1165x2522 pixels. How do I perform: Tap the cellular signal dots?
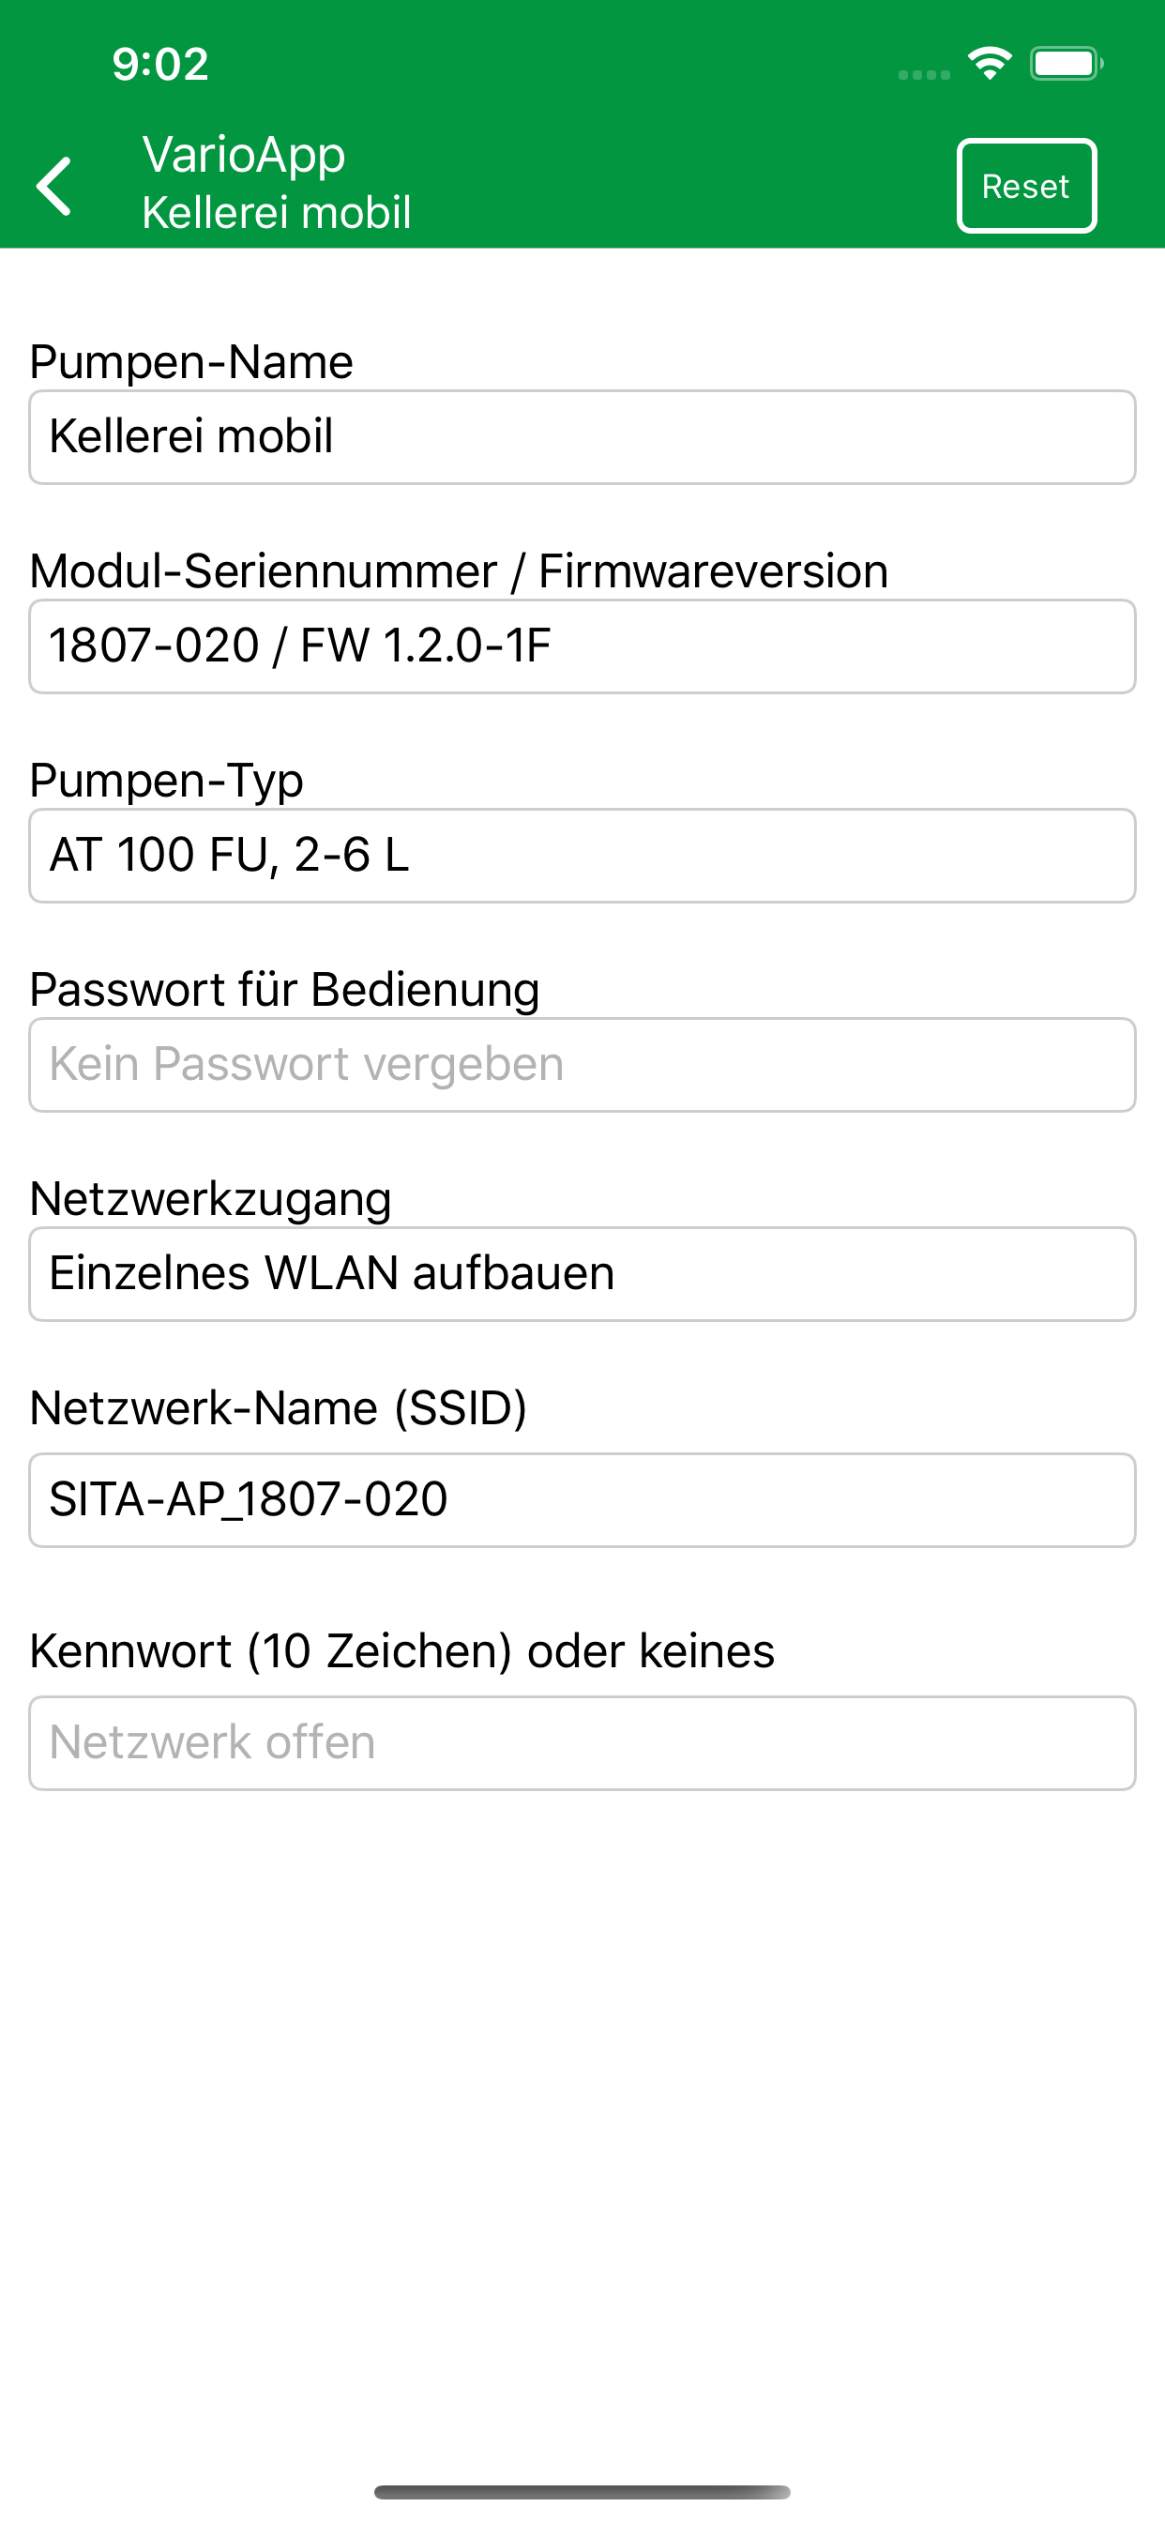[923, 74]
